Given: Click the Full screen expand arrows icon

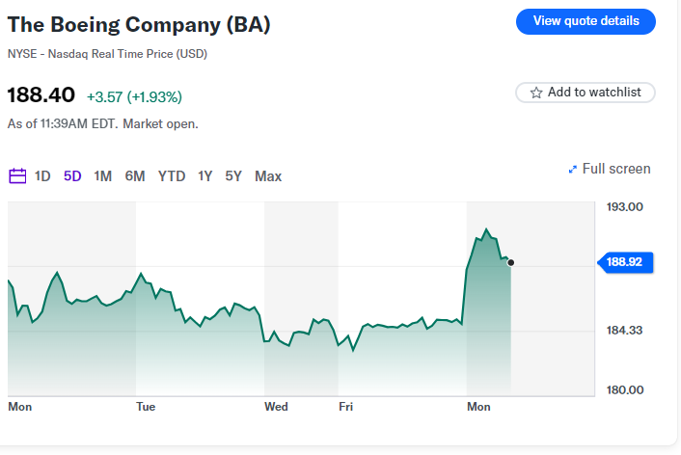Looking at the screenshot, I should [573, 170].
